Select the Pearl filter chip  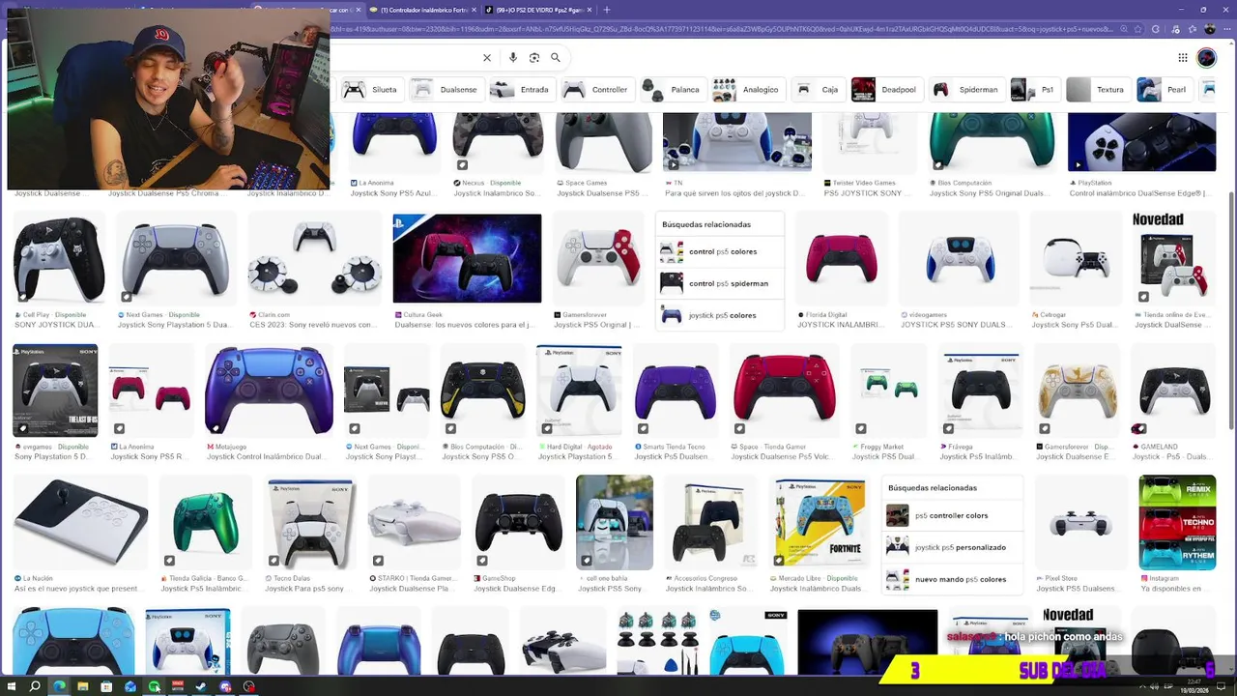(1164, 90)
